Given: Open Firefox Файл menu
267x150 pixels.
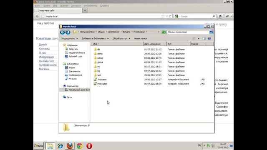Looking at the screenshot, I should [x=37, y=5].
